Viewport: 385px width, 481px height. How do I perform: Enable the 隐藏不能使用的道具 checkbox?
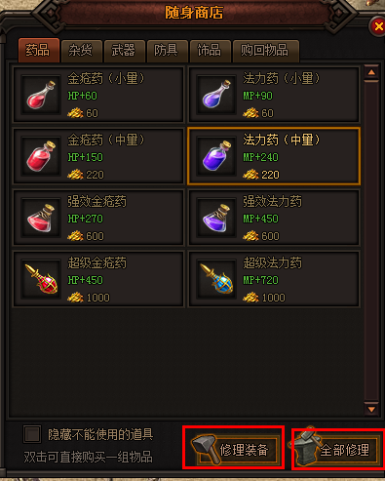pos(32,434)
